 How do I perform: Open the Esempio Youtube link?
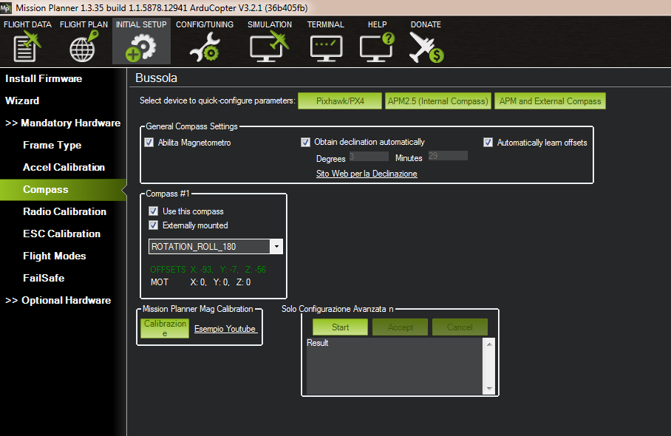coord(225,329)
